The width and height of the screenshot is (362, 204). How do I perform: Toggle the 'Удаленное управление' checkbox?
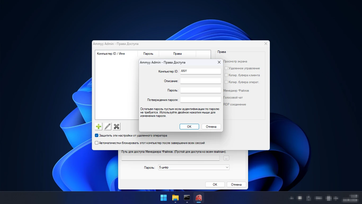226,68
